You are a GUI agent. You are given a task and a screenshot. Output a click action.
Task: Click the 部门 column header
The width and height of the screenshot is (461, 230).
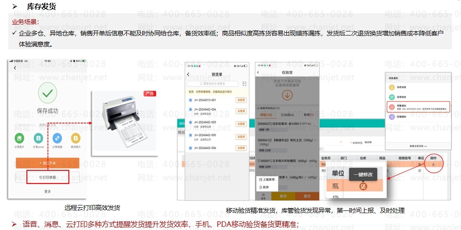point(343,158)
